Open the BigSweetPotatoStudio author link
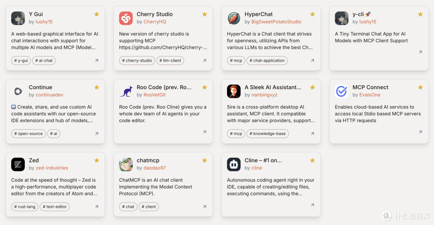 [276, 22]
